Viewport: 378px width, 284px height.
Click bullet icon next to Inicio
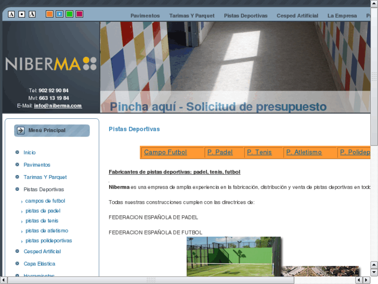[x=17, y=152]
